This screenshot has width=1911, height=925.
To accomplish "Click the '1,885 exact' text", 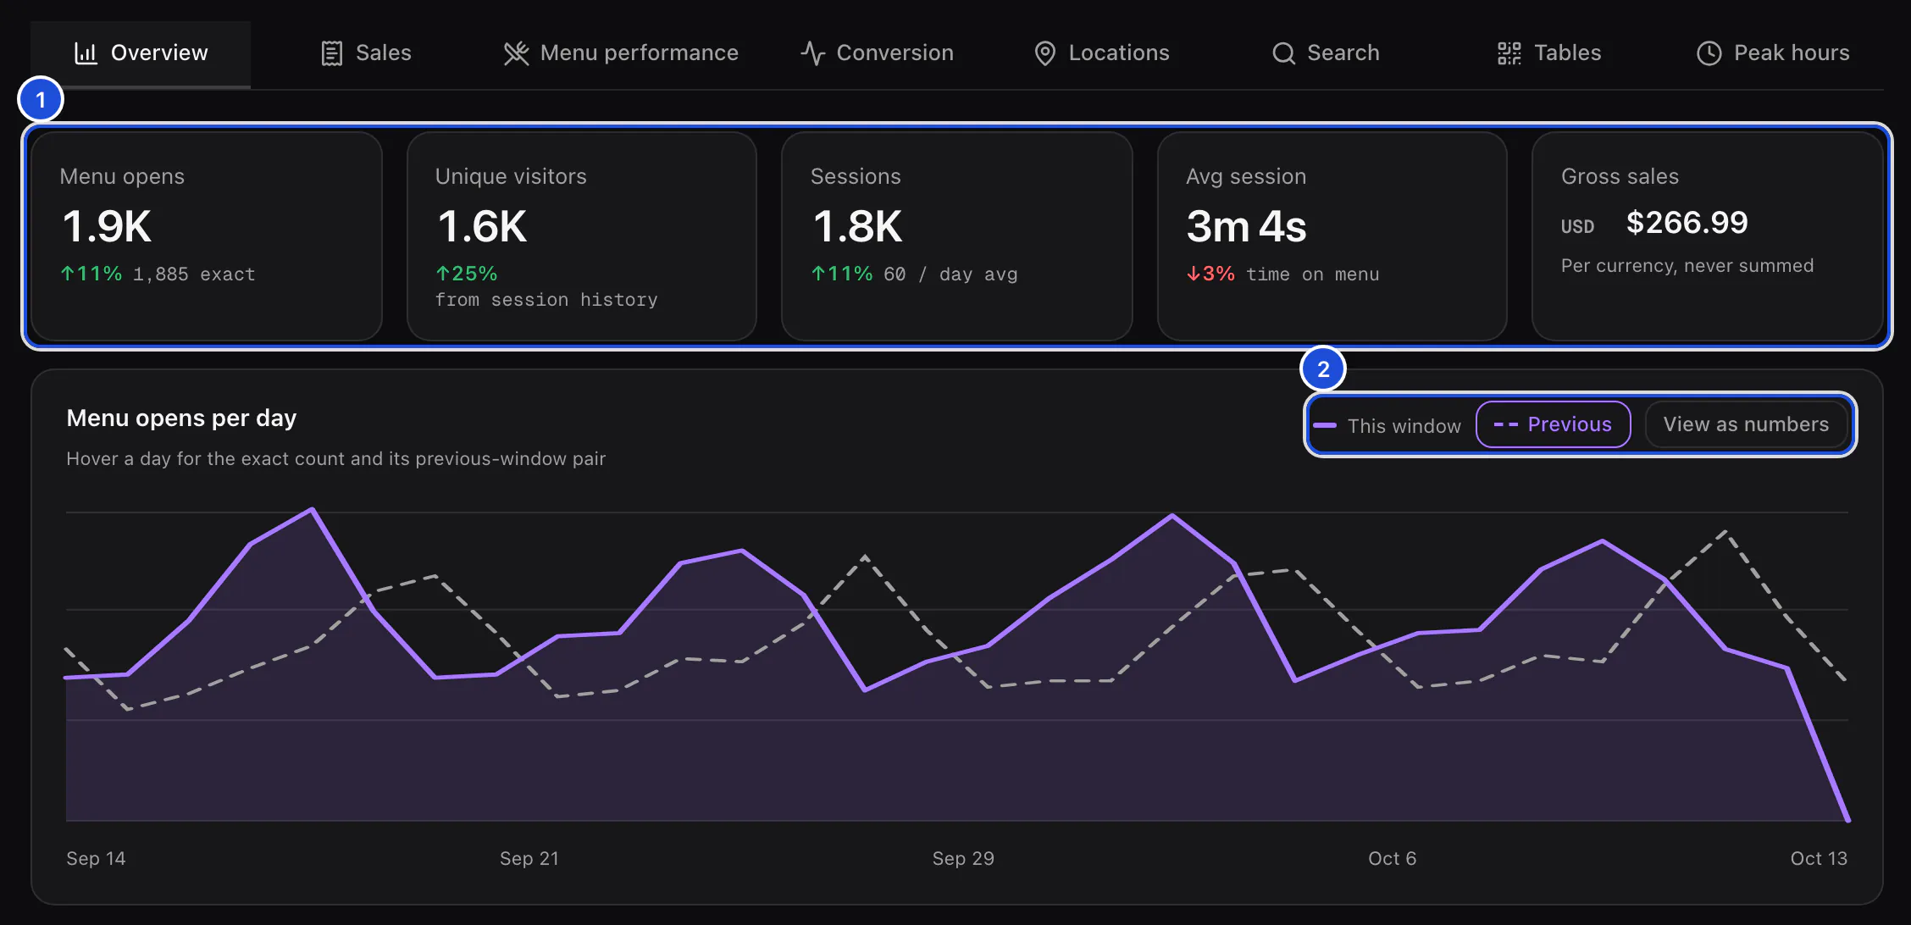I will [x=194, y=274].
